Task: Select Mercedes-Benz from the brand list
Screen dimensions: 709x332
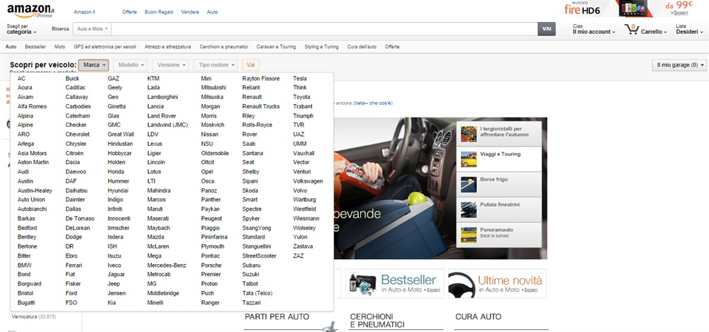Action: [167, 265]
